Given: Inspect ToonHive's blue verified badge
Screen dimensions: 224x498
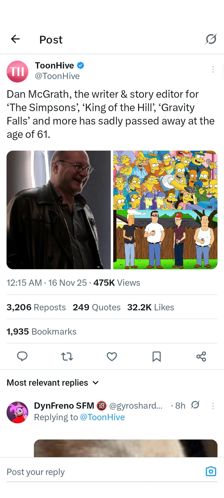Looking at the screenshot, I should tap(81, 65).
